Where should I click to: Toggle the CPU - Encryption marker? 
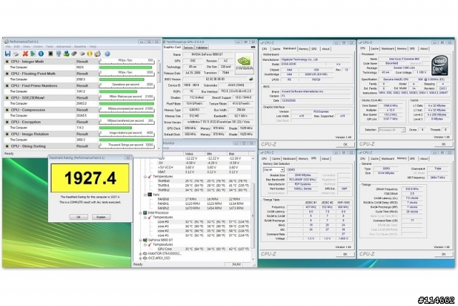click(x=7, y=122)
